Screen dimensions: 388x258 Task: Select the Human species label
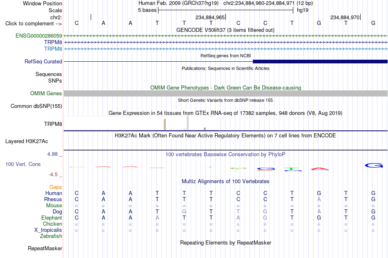coord(54,193)
